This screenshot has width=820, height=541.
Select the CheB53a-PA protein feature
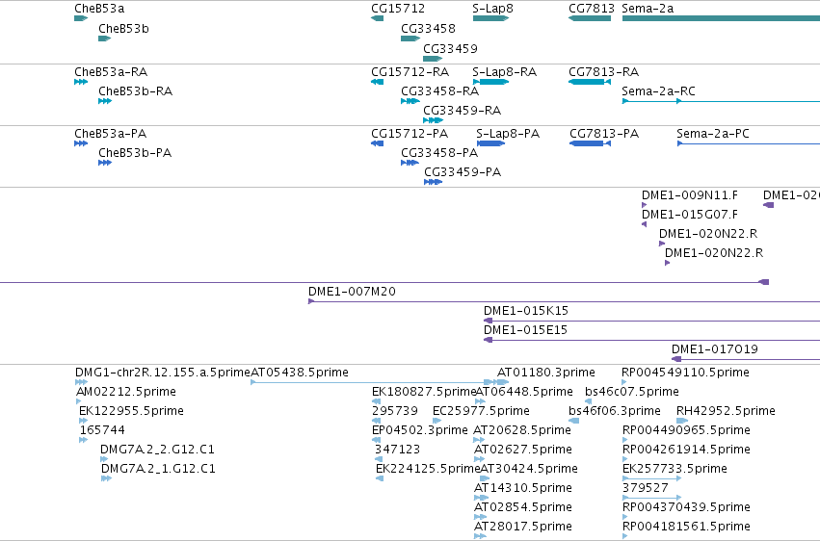[81, 143]
